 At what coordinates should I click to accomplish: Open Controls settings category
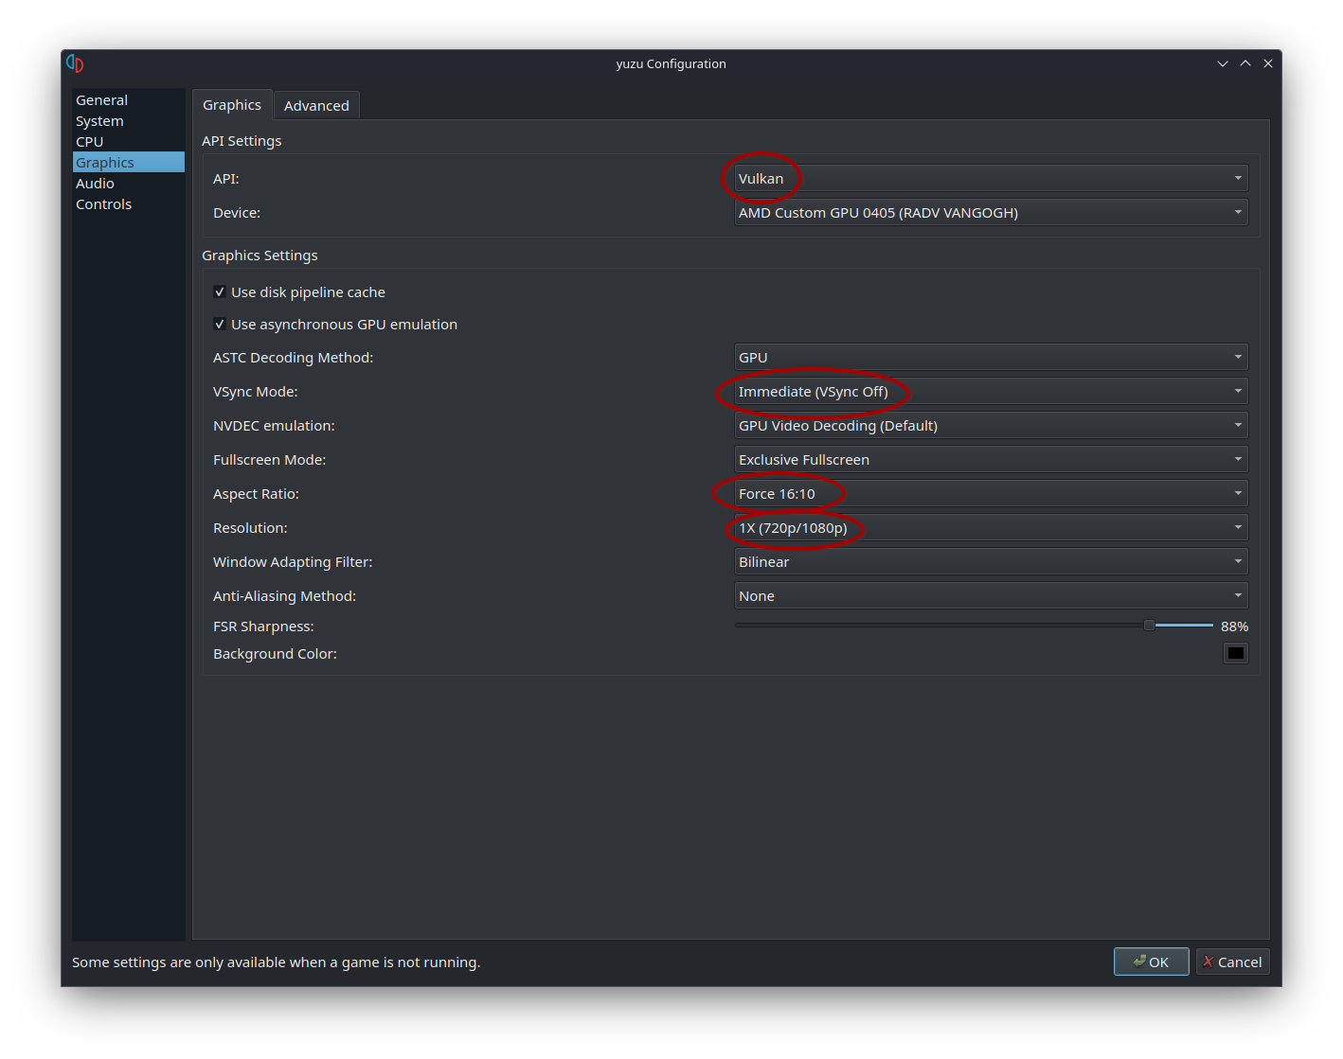(x=128, y=204)
